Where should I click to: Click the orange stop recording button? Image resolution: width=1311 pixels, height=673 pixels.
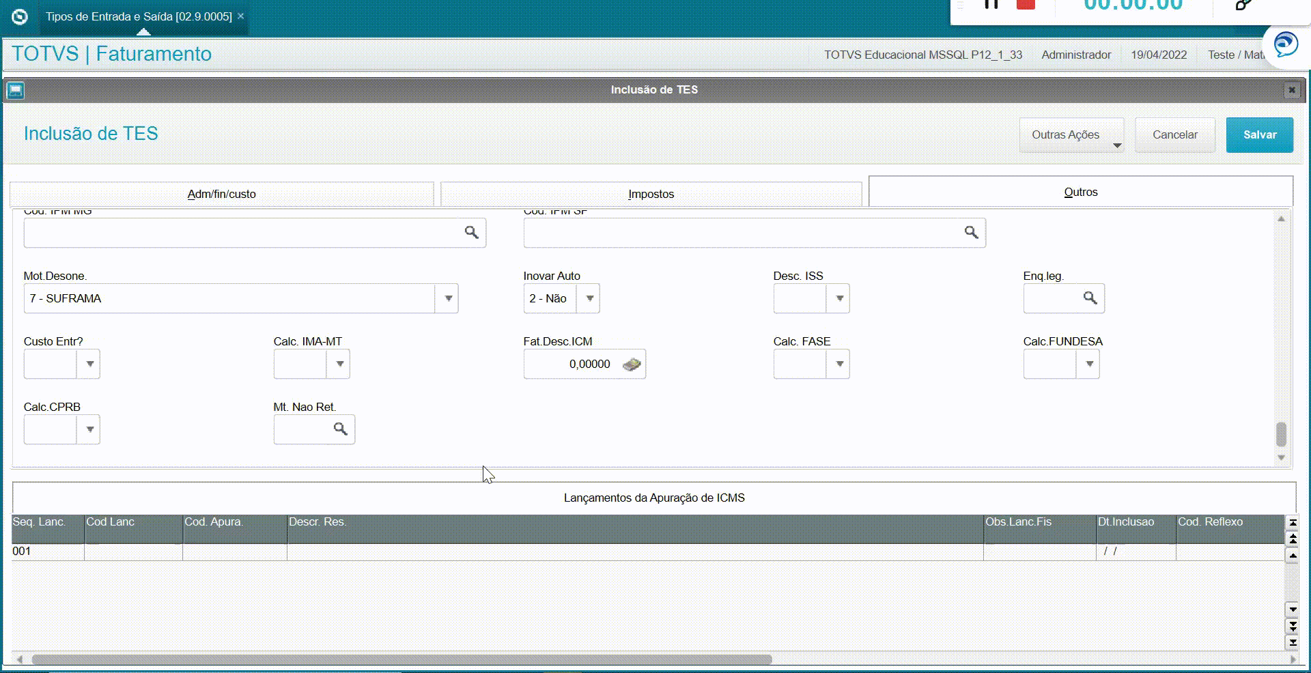pyautogui.click(x=1026, y=4)
